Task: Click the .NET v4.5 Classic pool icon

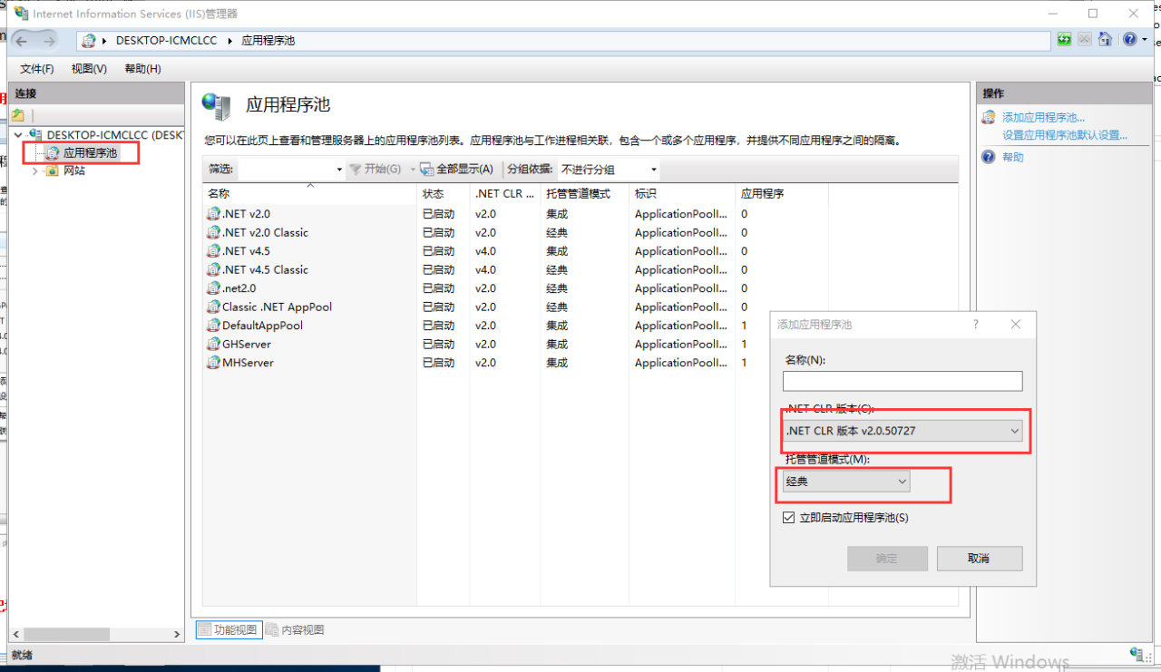Action: [x=214, y=269]
